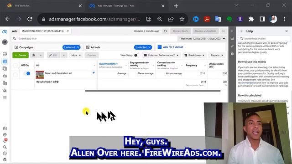
Task: Go back in the Help panel
Action: (241, 31)
